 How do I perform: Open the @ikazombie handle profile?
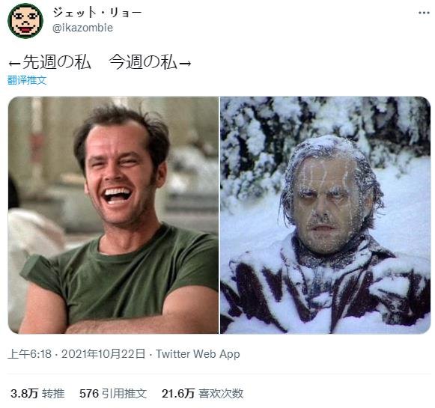point(82,28)
